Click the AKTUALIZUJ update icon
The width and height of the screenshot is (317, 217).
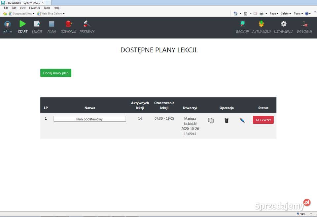click(x=261, y=24)
